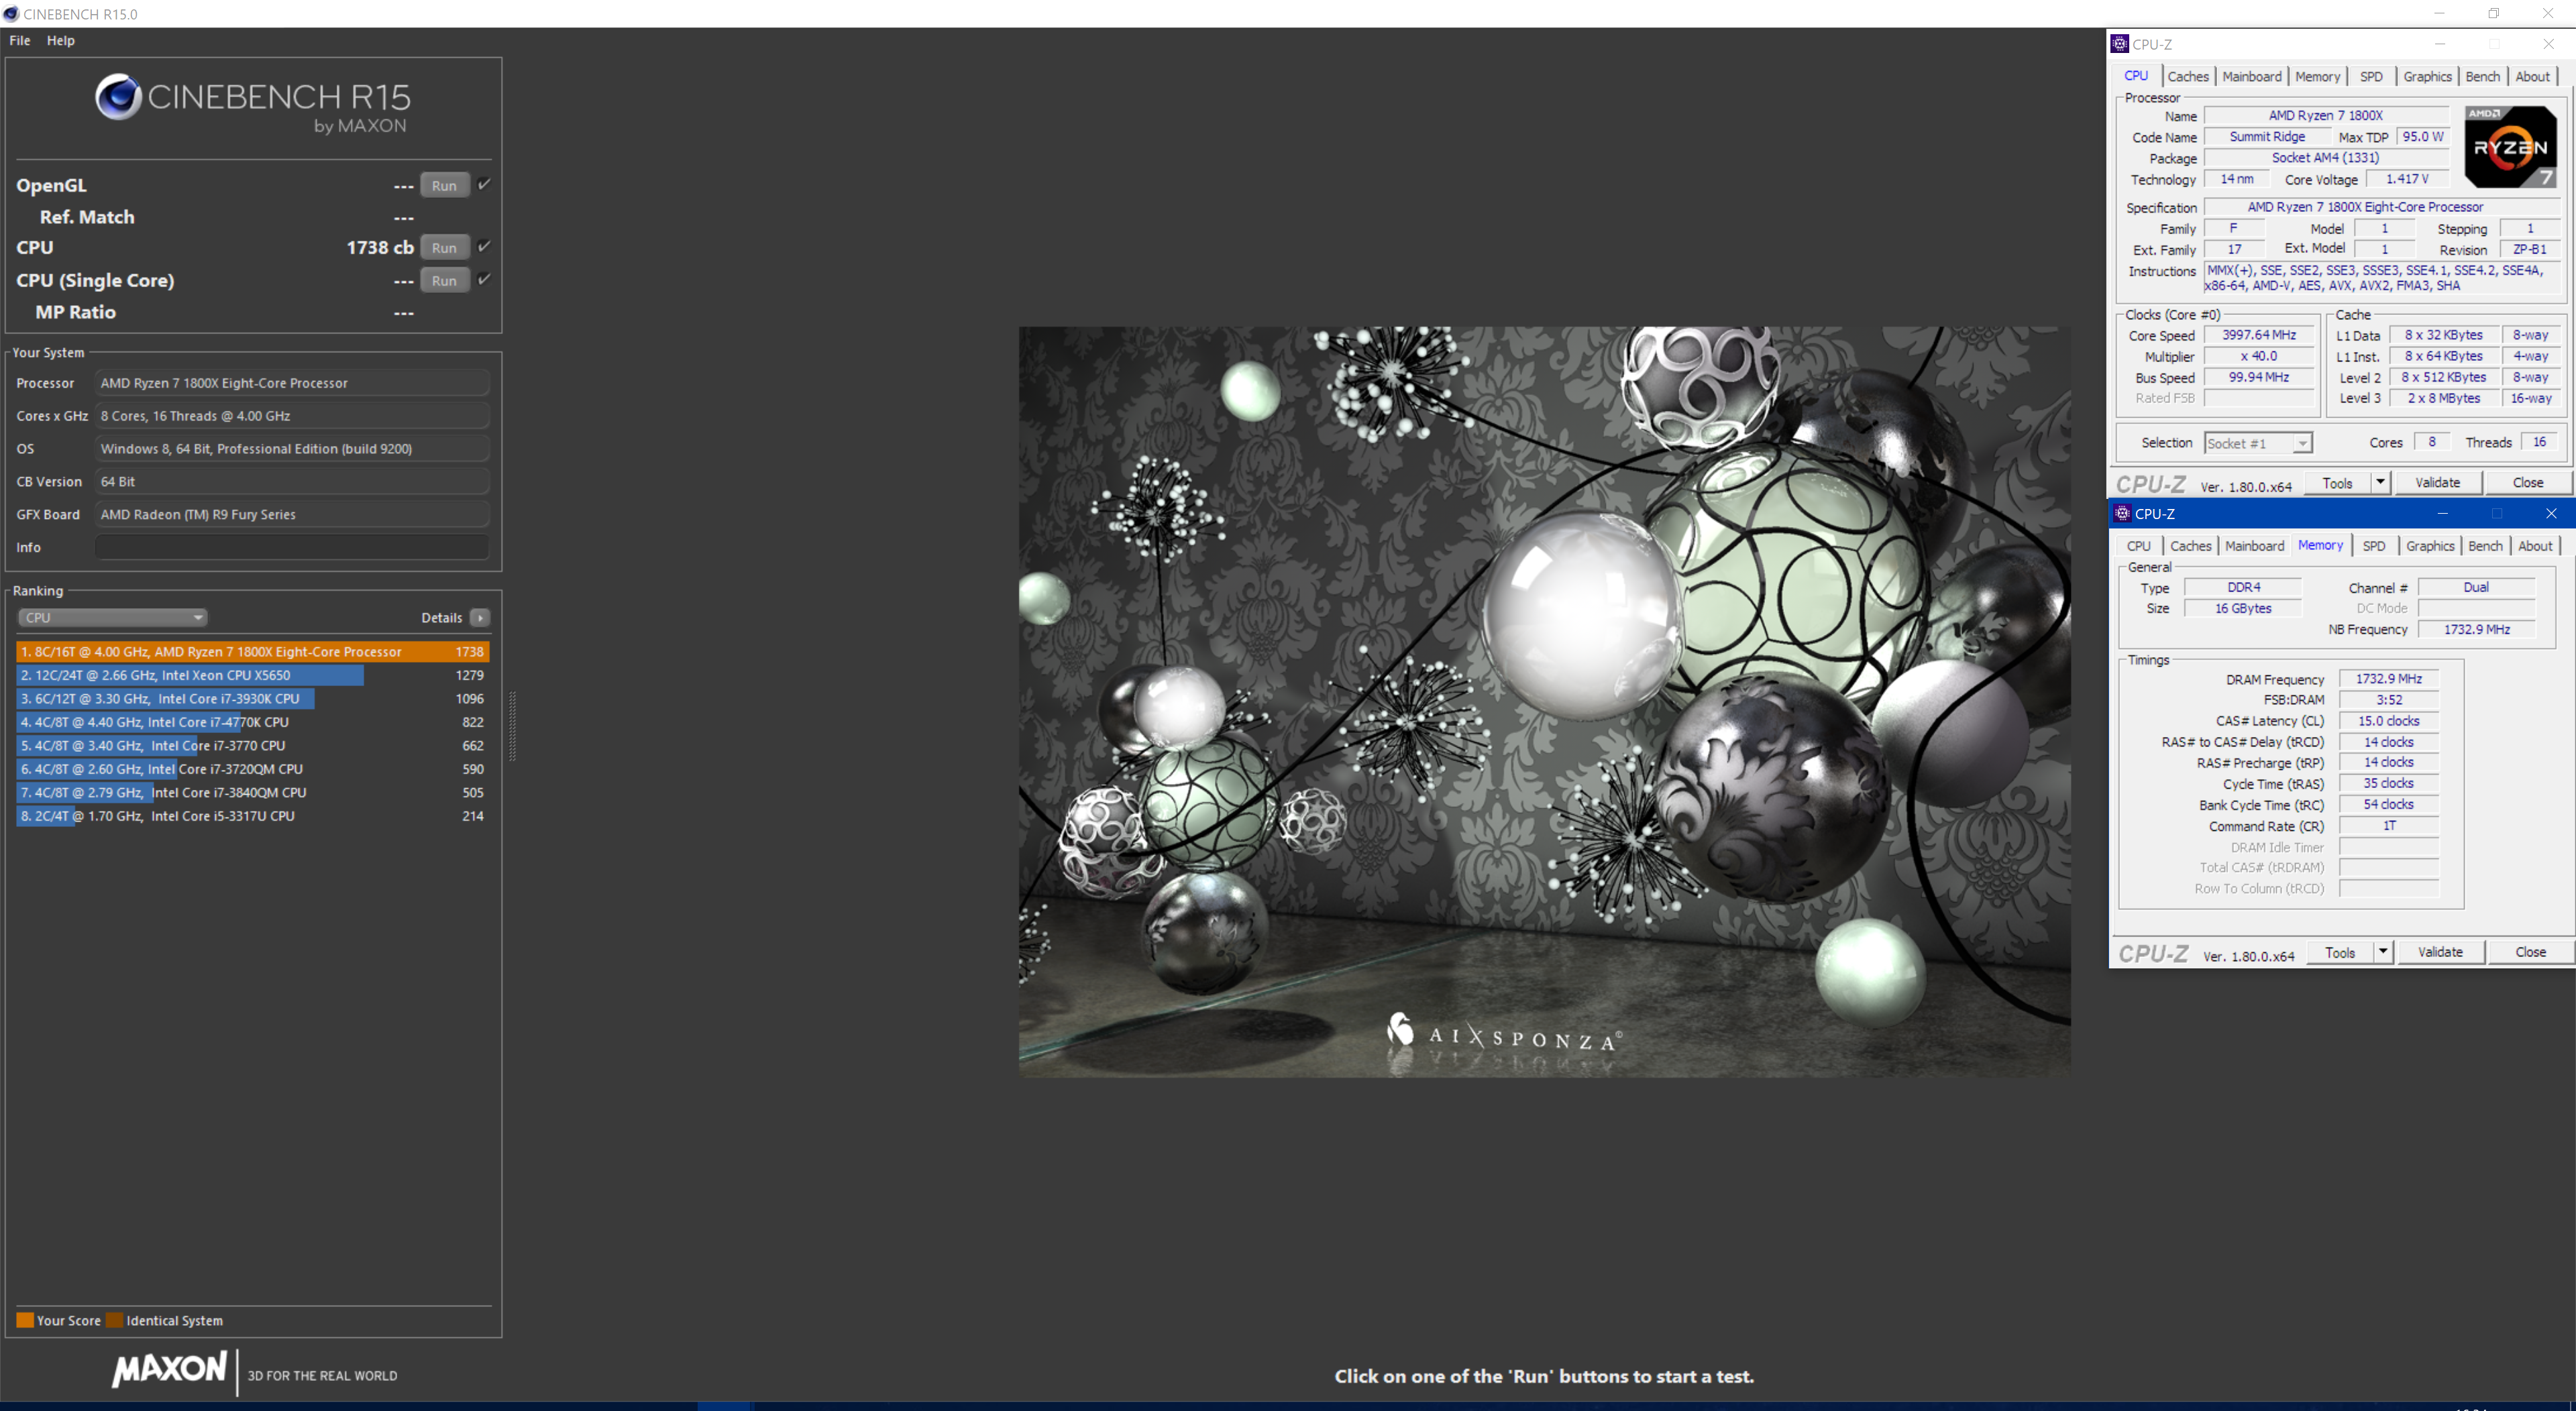Click the rendered scene image
The image size is (2576, 1411).
(x=1545, y=702)
